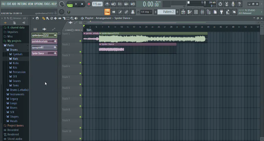Screen dimensions: 264x141
Task: Toggle the playlist snap magnet icon
Action: click(x=37, y=18)
